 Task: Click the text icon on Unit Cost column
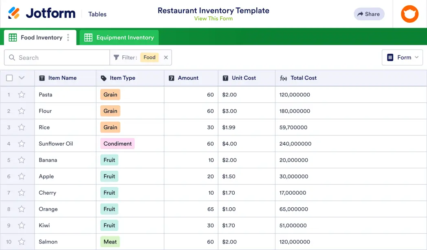[225, 78]
